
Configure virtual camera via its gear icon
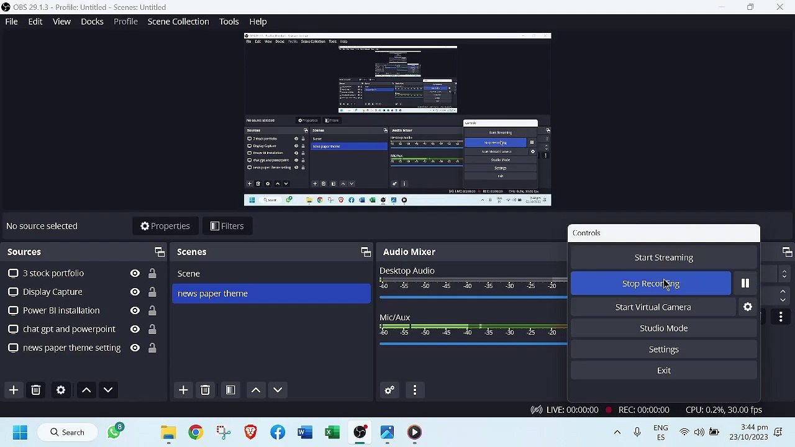pyautogui.click(x=748, y=307)
